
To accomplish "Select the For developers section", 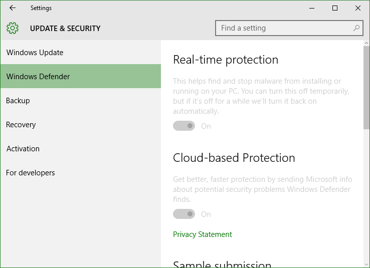I will (81, 173).
